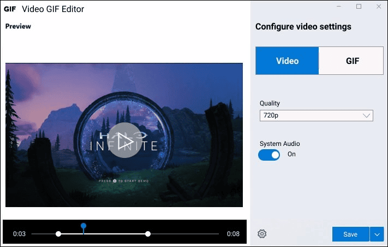Open the Quality 720p dropdown
The height and width of the screenshot is (247, 388).
(x=316, y=115)
